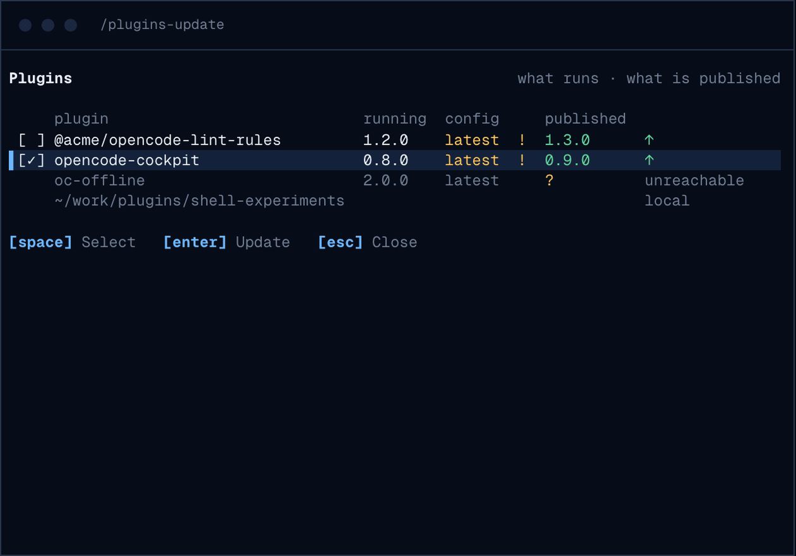The height and width of the screenshot is (556, 796).
Task: Trigger the [enter] Update action
Action: click(227, 242)
